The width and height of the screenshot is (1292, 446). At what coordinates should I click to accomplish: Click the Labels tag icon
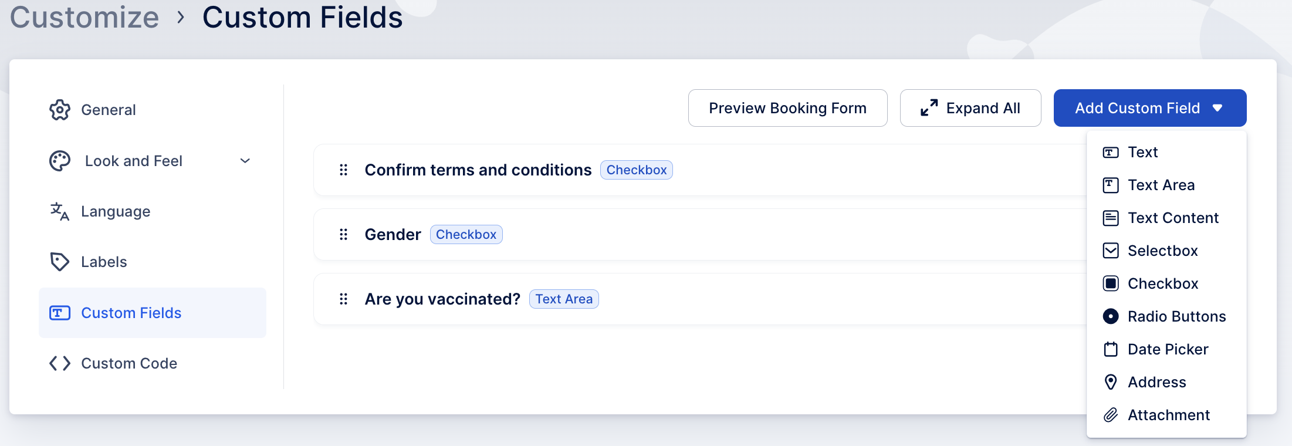(x=60, y=262)
